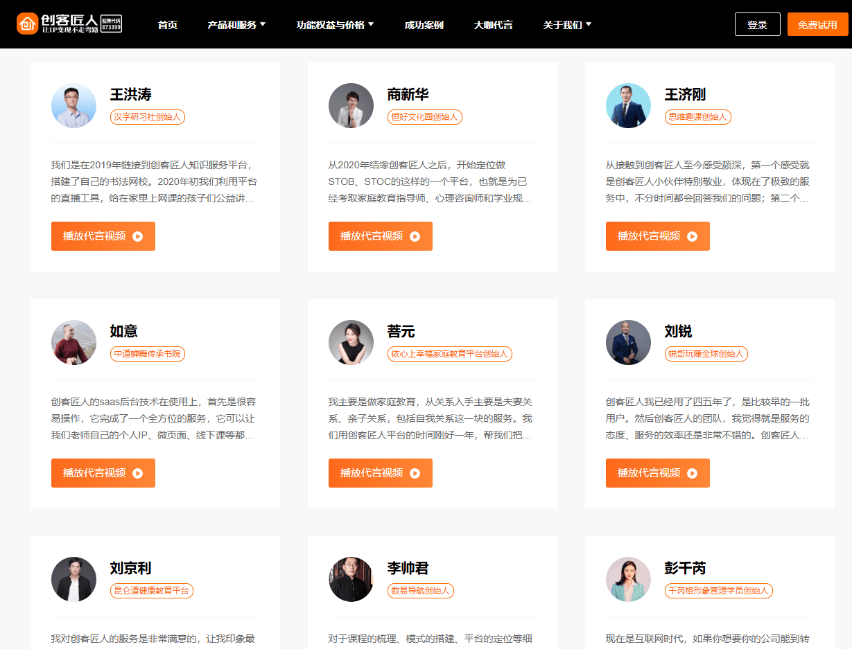Screen dimensions: 852x649
Task: Click the play icon on 刘锐's video button
Action: (x=692, y=473)
